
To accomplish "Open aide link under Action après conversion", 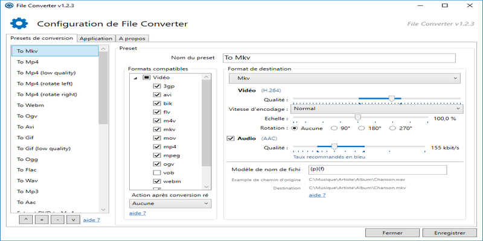I will [x=138, y=213].
